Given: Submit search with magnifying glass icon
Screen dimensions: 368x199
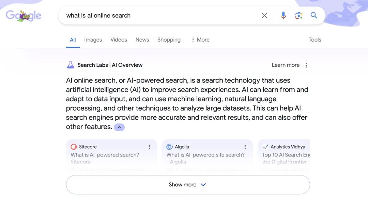Looking at the screenshot, I should point(314,15).
